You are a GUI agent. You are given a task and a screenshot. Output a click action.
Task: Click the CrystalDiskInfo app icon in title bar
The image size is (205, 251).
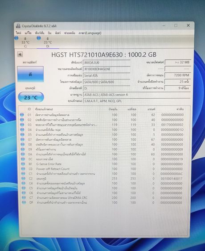click(18, 26)
